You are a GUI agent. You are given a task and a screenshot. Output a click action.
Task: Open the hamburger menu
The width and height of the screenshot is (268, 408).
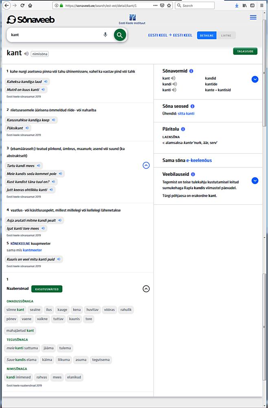tap(253, 18)
